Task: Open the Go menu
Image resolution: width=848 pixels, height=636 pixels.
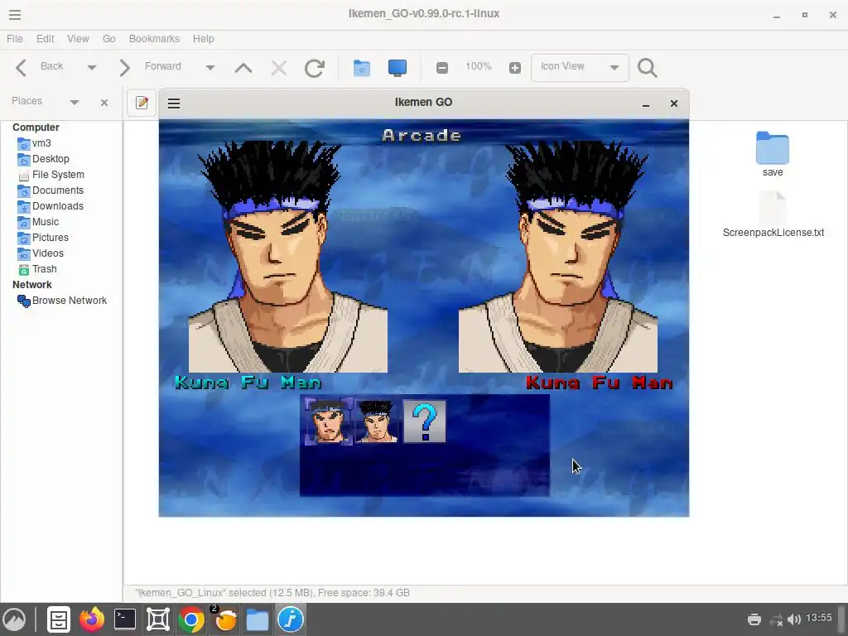Action: (108, 39)
